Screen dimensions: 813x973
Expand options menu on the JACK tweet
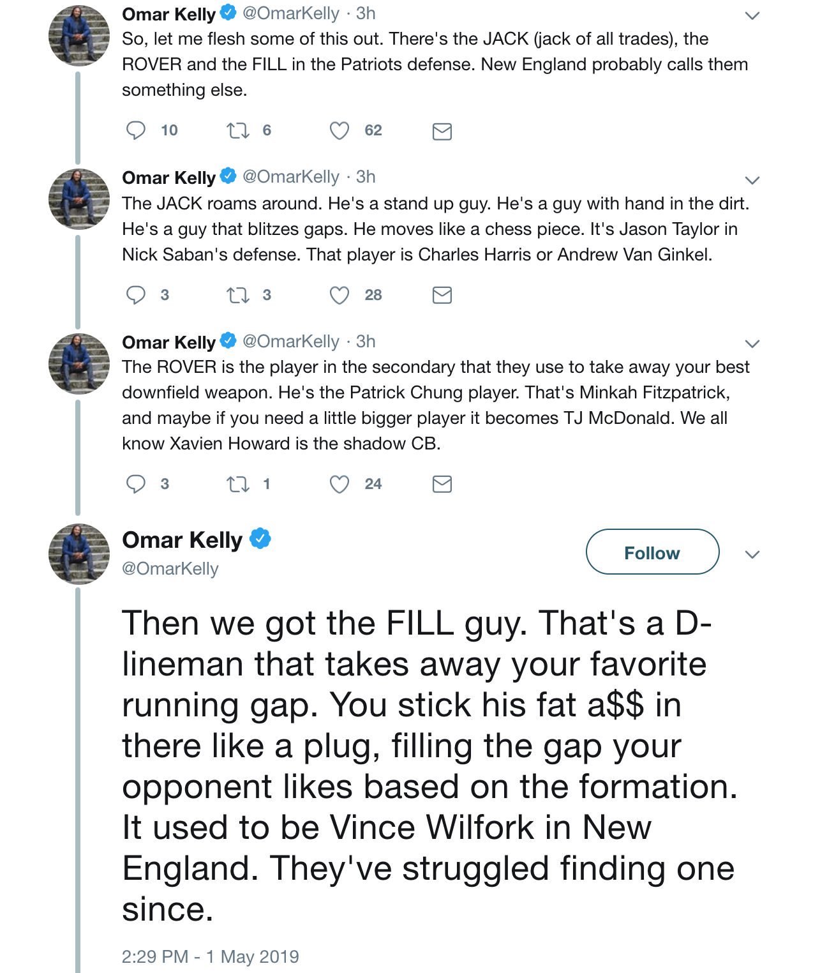coord(752,180)
